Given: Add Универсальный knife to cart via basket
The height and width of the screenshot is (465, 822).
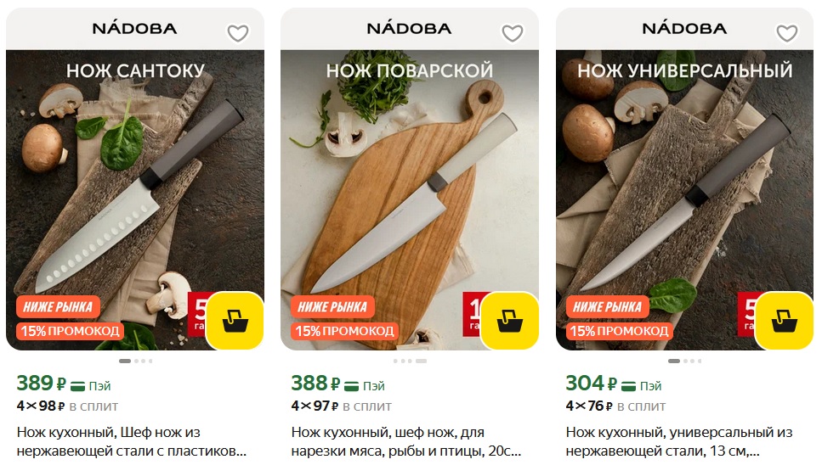Looking at the screenshot, I should 785,321.
